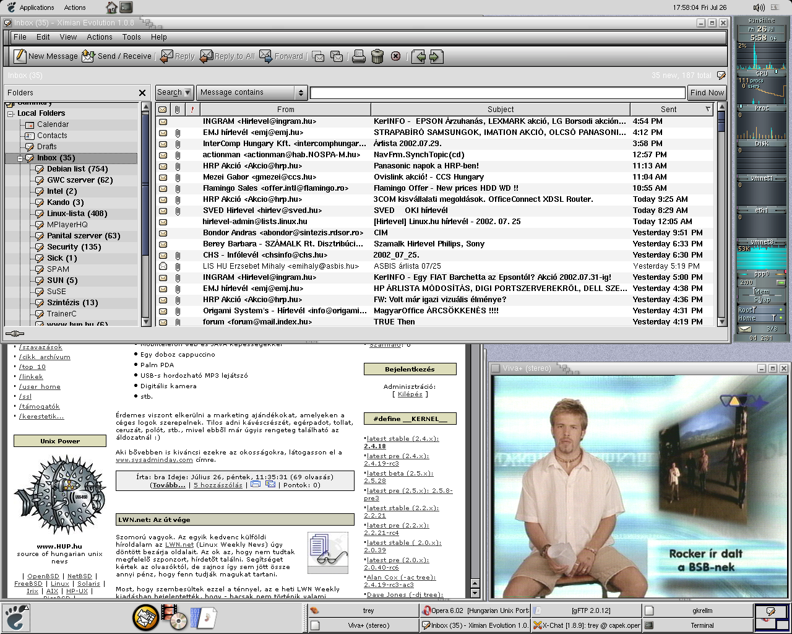This screenshot has width=792, height=634.
Task: Collapse the Local Folders tree node
Action: 11,114
